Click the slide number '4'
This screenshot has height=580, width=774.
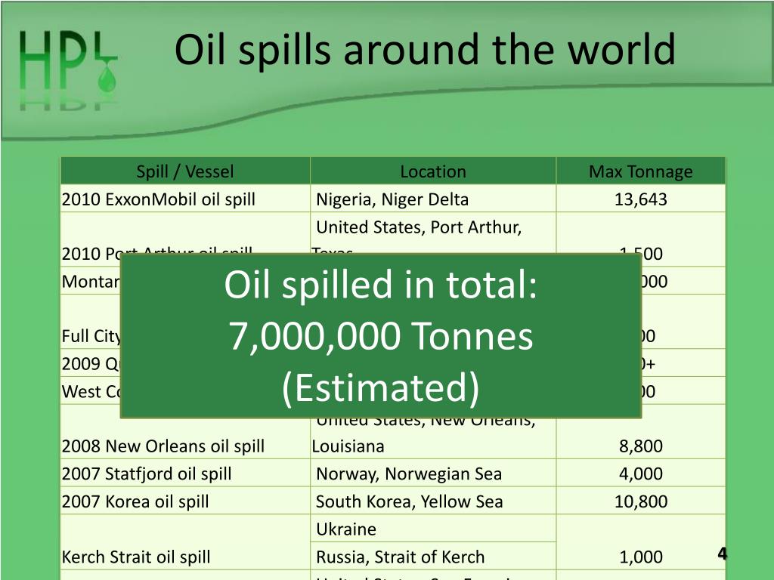[x=722, y=554]
